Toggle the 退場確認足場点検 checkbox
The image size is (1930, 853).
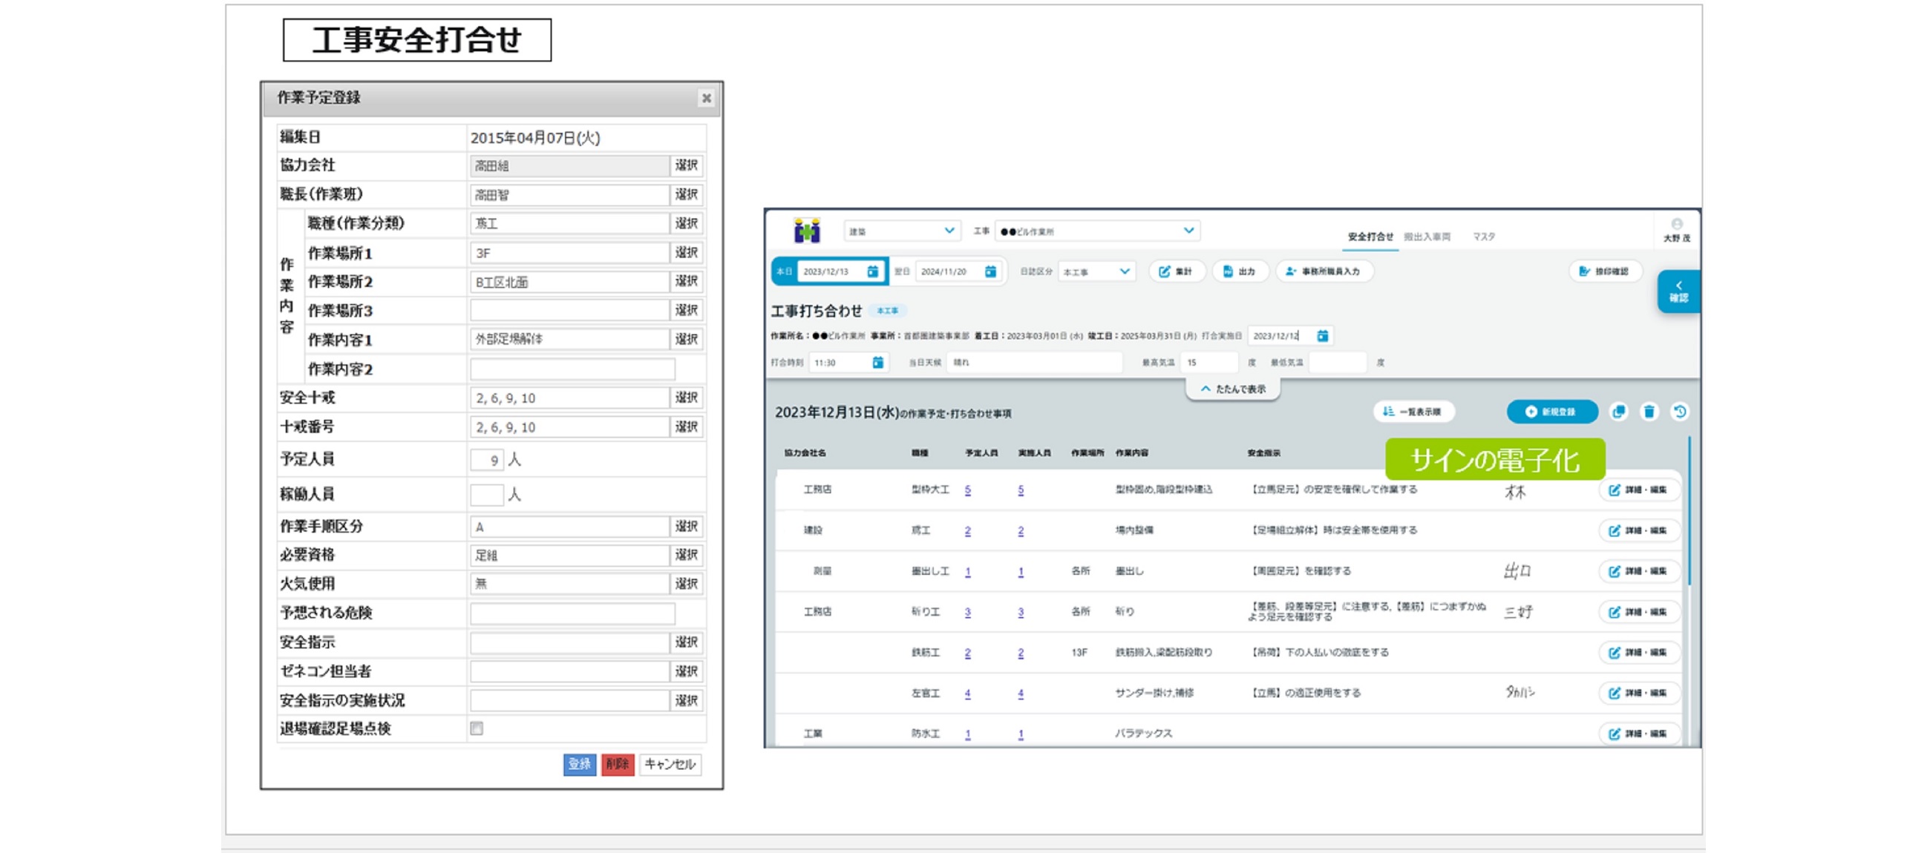[x=477, y=728]
